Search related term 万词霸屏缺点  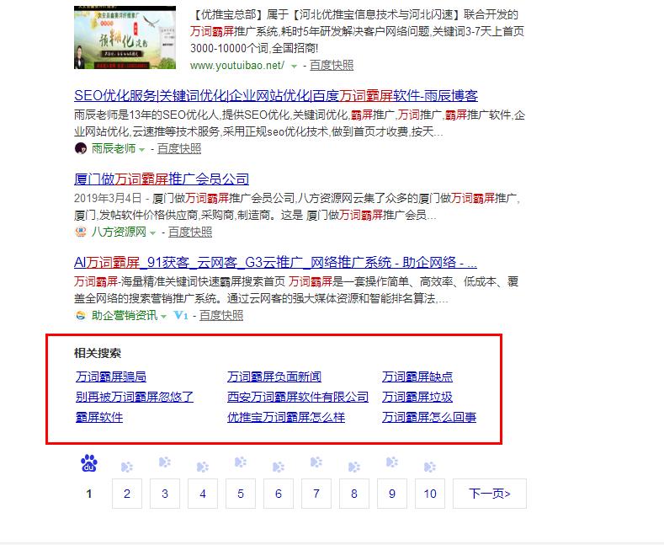417,377
